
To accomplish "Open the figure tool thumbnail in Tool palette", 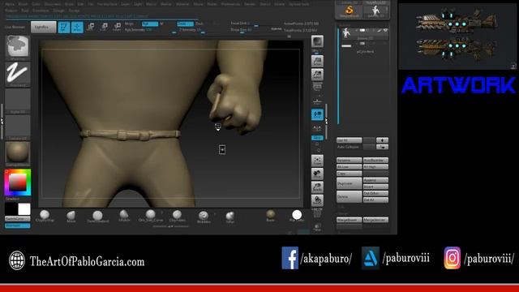I will click(x=375, y=11).
